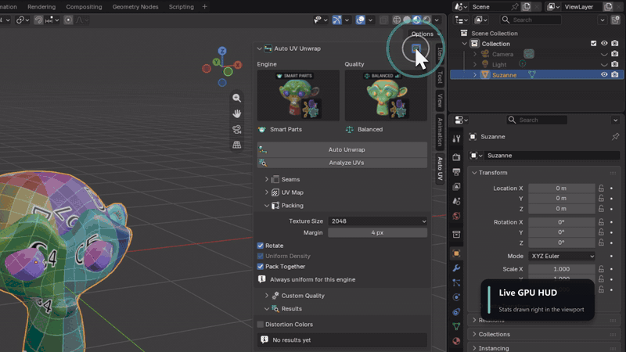Viewport: 626px width, 352px height.
Task: Open View Layer properties tab icon
Action: [456, 187]
